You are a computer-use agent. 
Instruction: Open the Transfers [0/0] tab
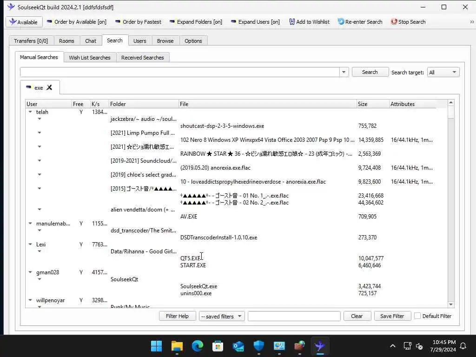tap(31, 41)
